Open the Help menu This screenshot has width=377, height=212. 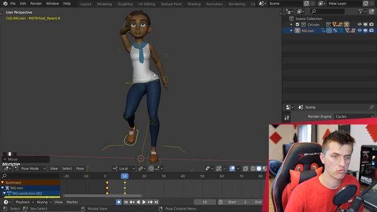[x=67, y=4]
